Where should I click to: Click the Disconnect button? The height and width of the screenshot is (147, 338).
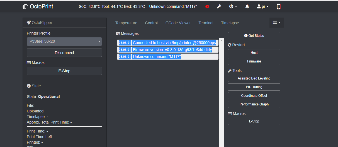click(x=64, y=53)
